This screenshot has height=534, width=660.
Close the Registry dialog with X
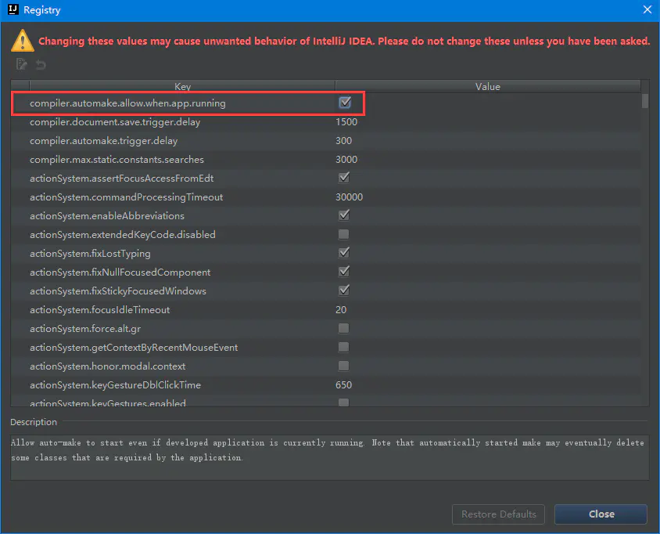647,9
